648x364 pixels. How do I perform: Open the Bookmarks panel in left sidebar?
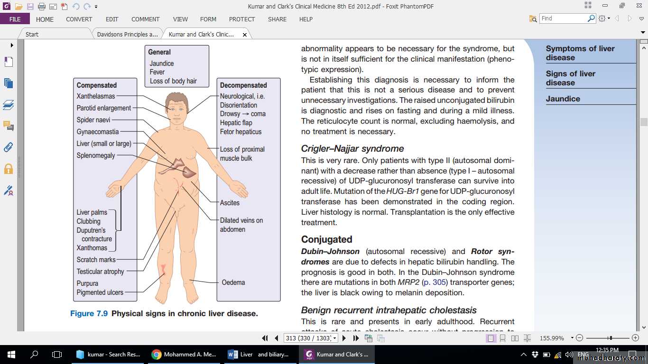point(9,62)
